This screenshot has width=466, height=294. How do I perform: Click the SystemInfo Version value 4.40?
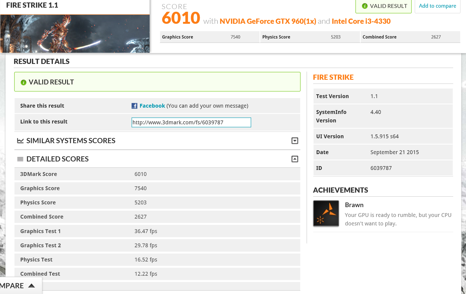(x=376, y=112)
